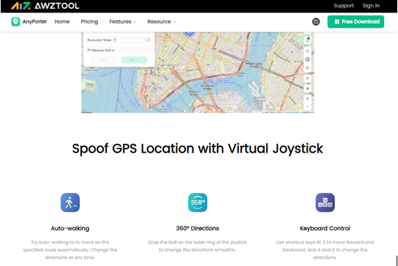Image resolution: width=398 pixels, height=266 pixels.
Task: Zoom in with the map plus button
Action: coord(308,99)
